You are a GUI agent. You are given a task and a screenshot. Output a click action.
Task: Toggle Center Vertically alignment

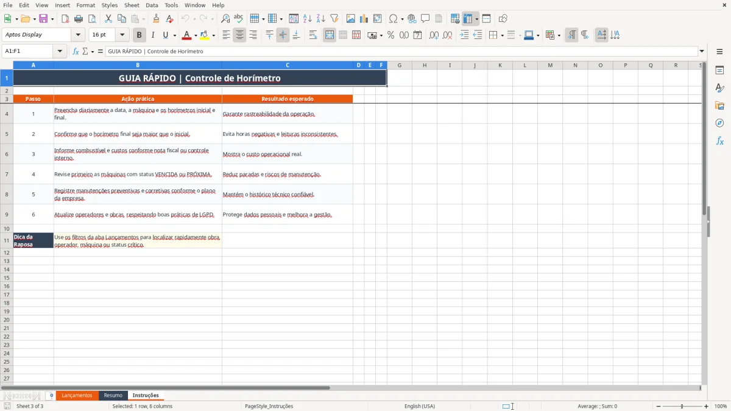tap(283, 35)
